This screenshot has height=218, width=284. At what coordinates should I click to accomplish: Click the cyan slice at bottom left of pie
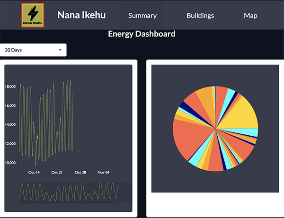195,160
